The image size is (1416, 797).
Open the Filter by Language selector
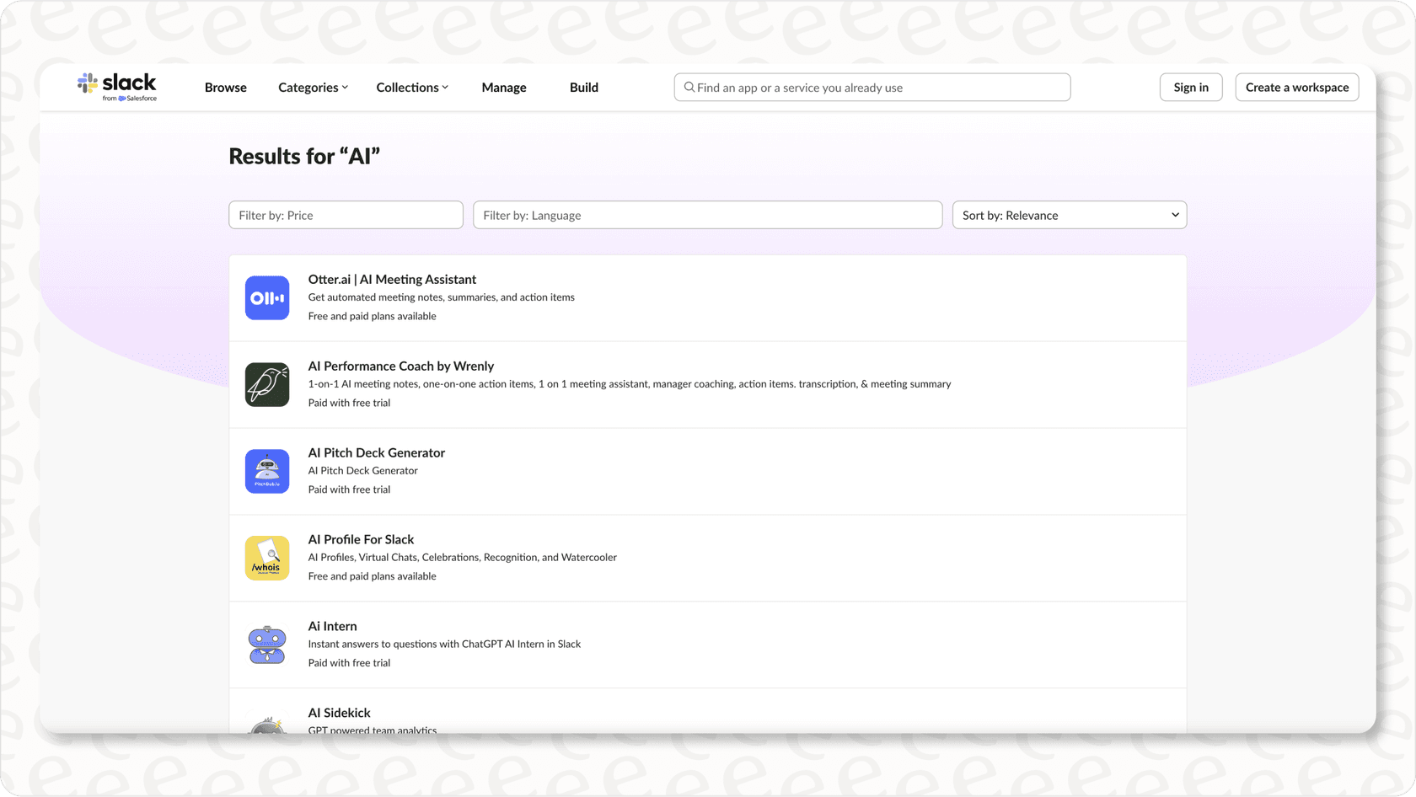707,215
